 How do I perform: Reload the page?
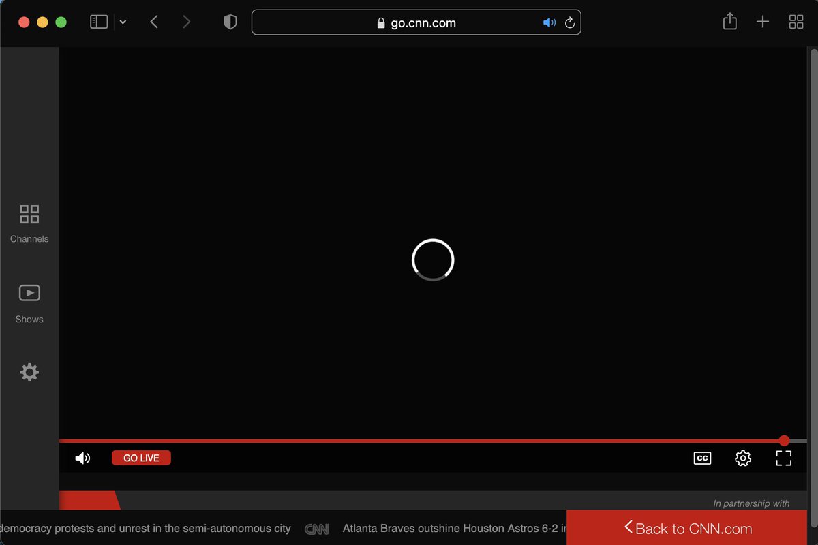pyautogui.click(x=570, y=22)
